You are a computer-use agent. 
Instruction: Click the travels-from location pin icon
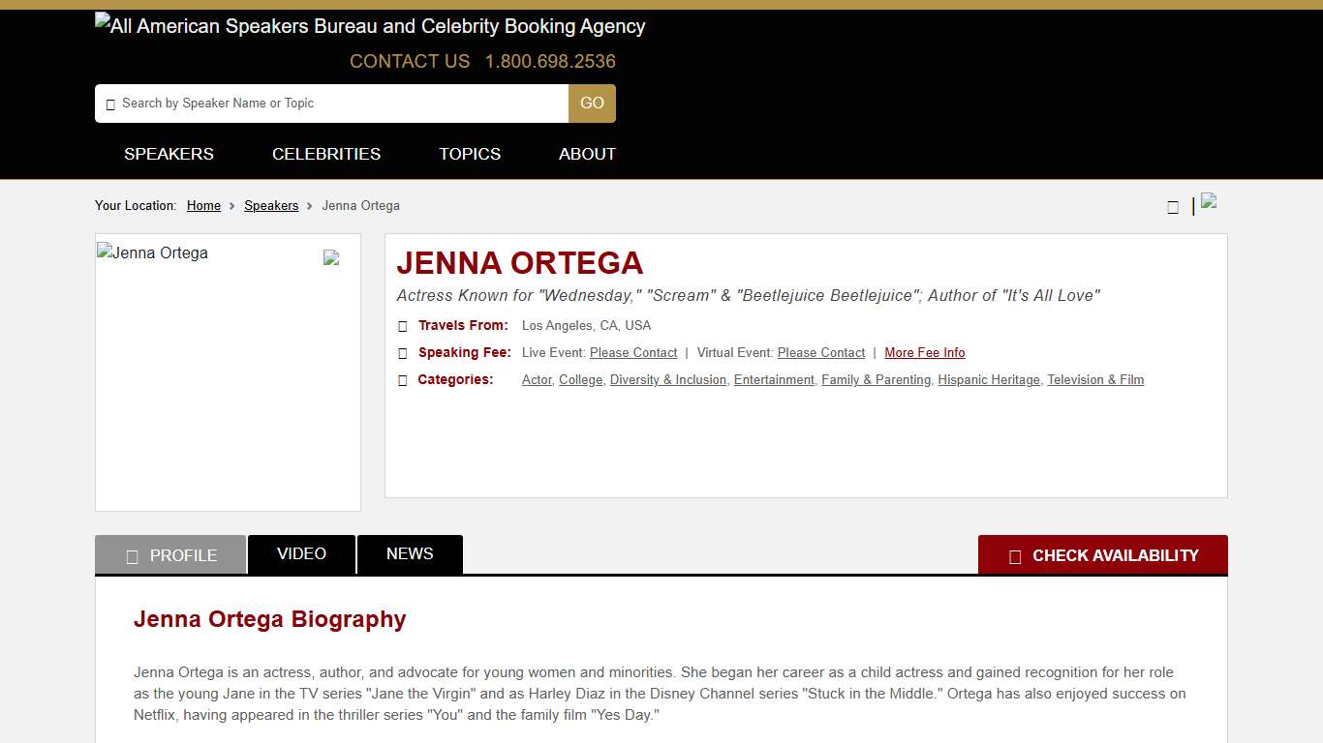[x=403, y=326]
